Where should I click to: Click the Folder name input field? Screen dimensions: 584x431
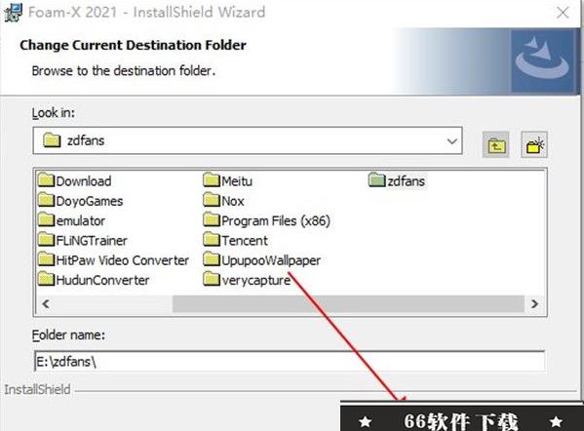point(290,362)
